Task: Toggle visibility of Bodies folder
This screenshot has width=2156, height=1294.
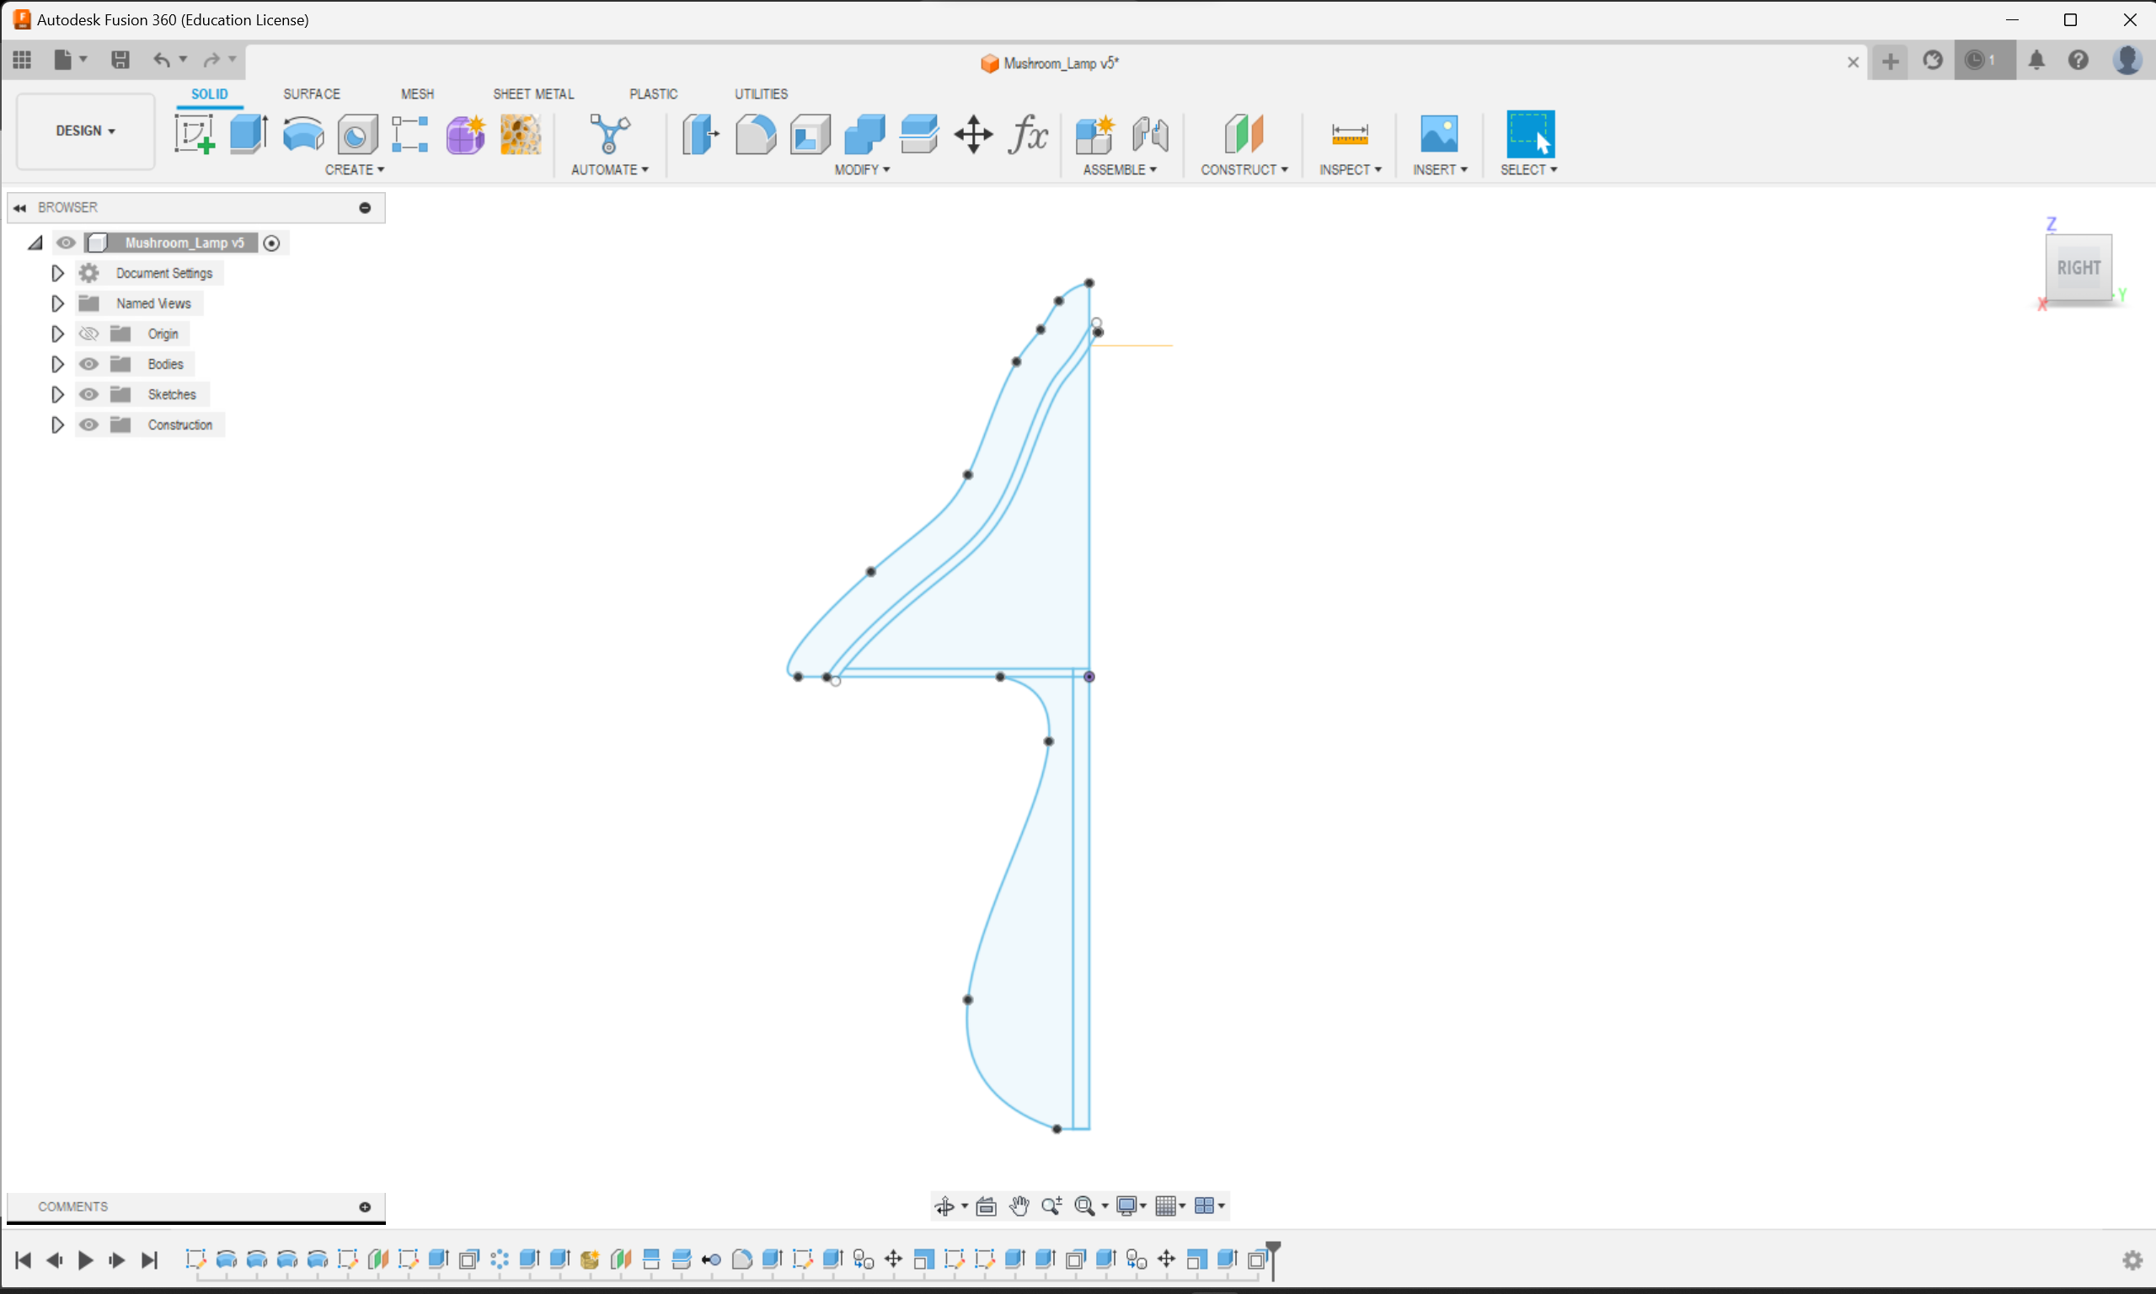Action: click(x=89, y=364)
